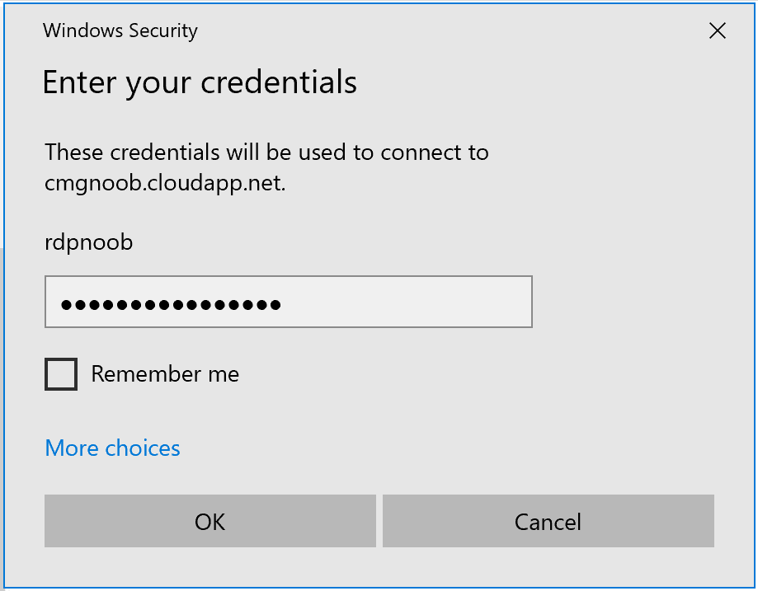Click the word Enter in the heading
The height and width of the screenshot is (591, 758).
coord(80,82)
